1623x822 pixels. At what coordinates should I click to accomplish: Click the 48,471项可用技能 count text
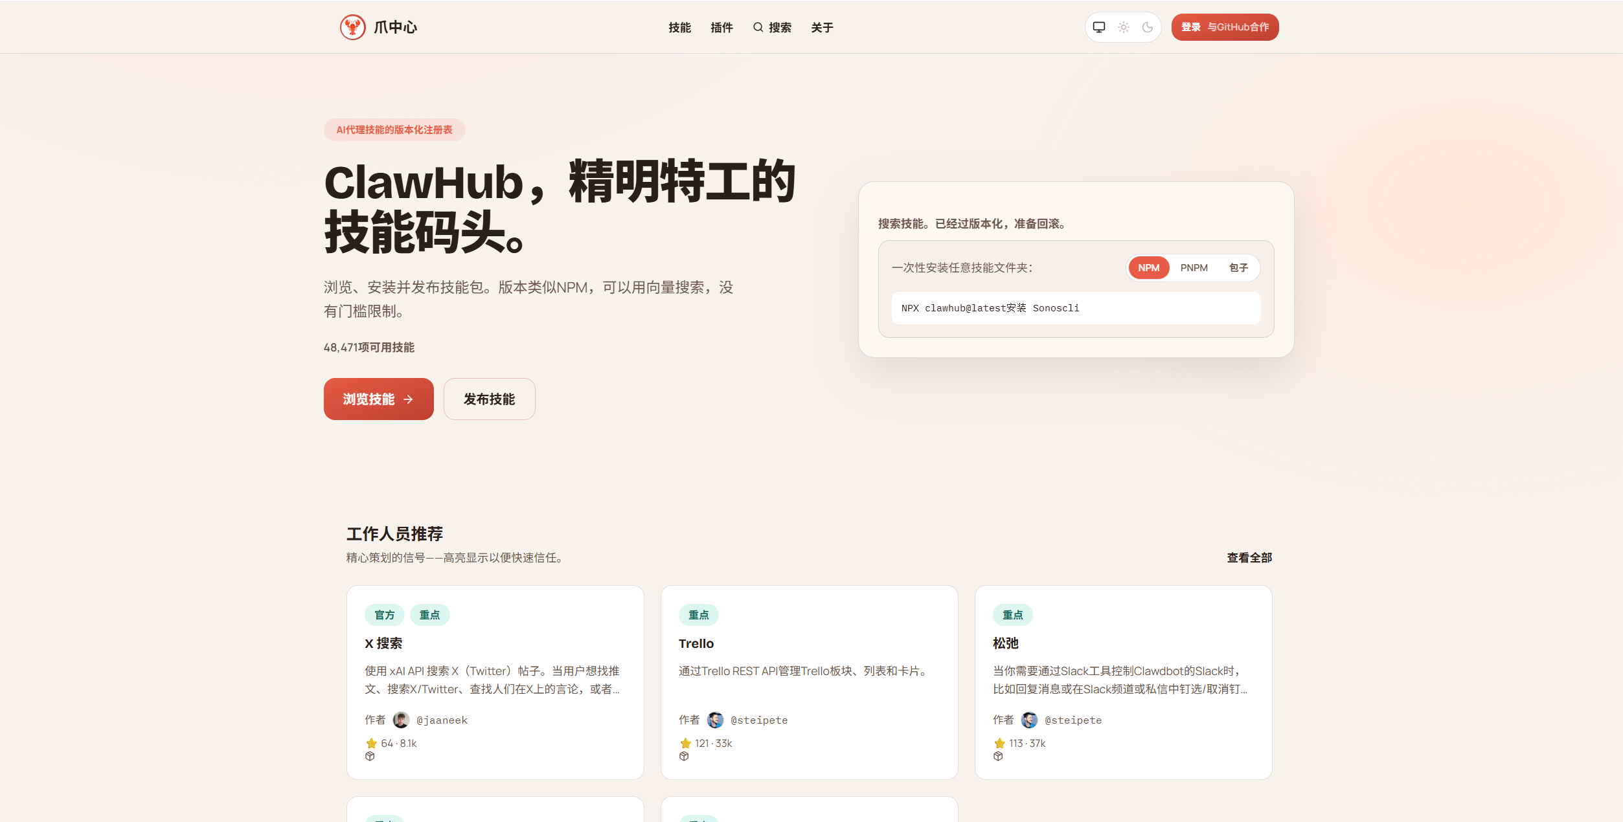point(369,348)
